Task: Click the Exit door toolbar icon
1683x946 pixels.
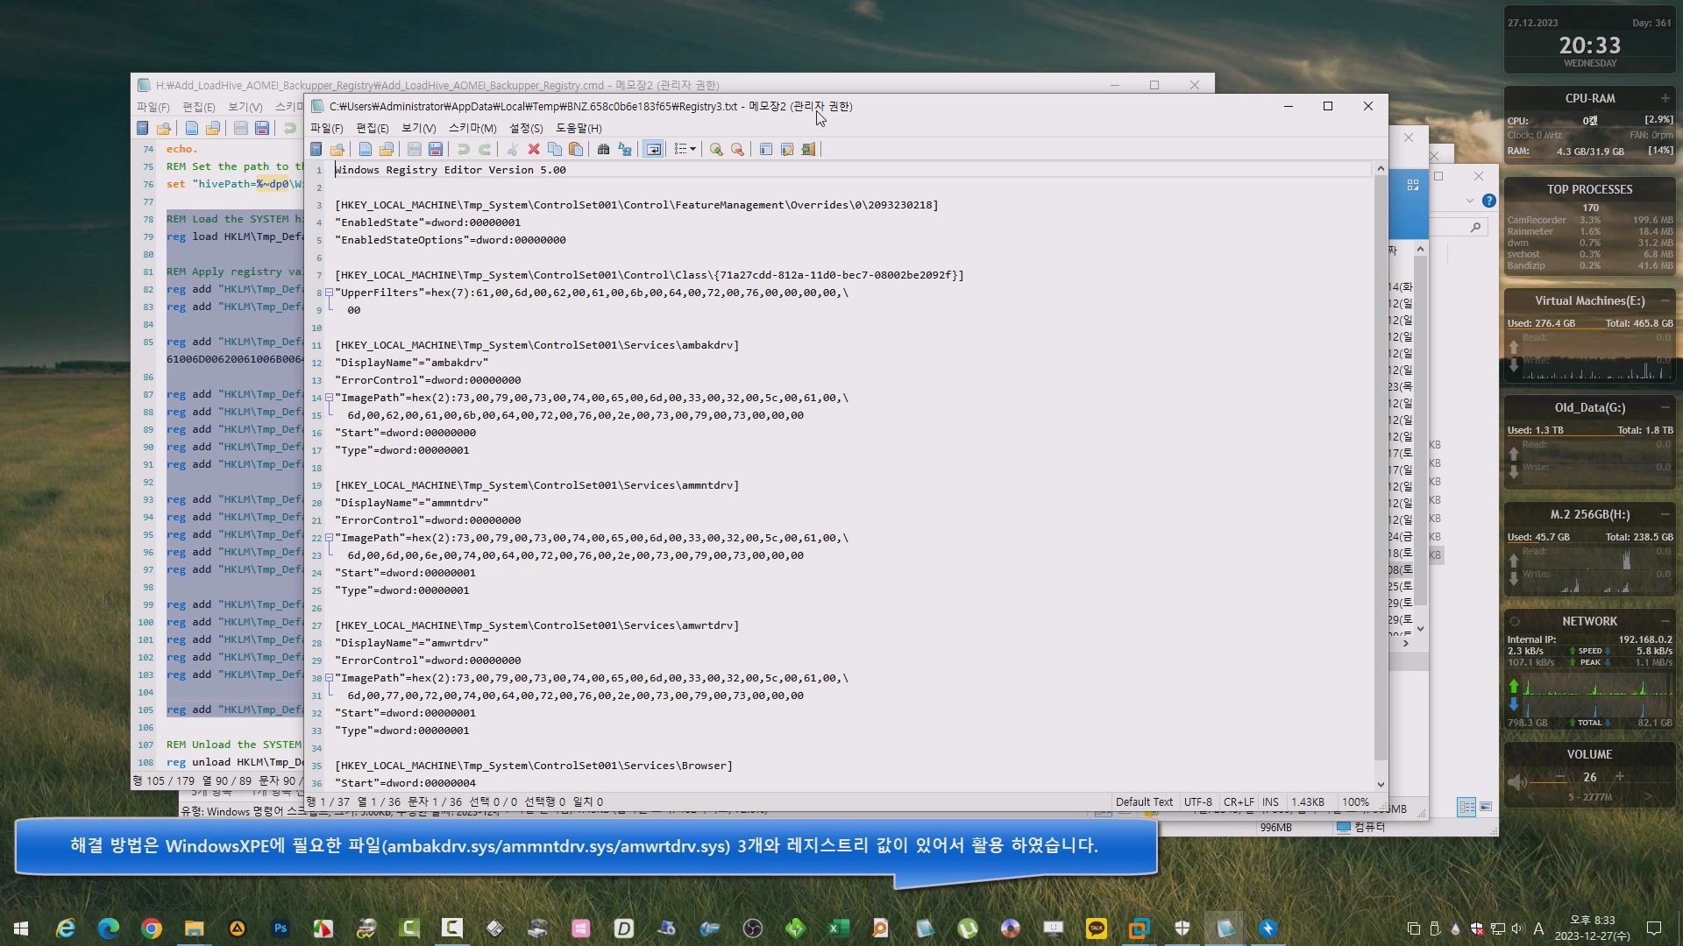Action: click(808, 150)
